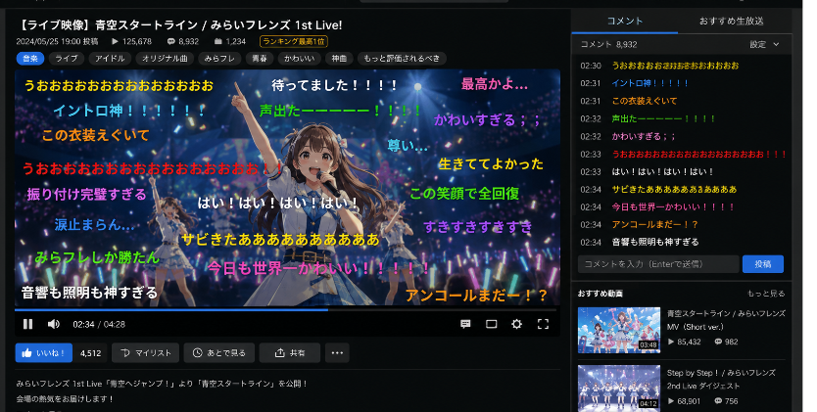Viewport: 817px width, 412px height.
Task: Submit comment with 投稿 button
Action: coord(763,264)
